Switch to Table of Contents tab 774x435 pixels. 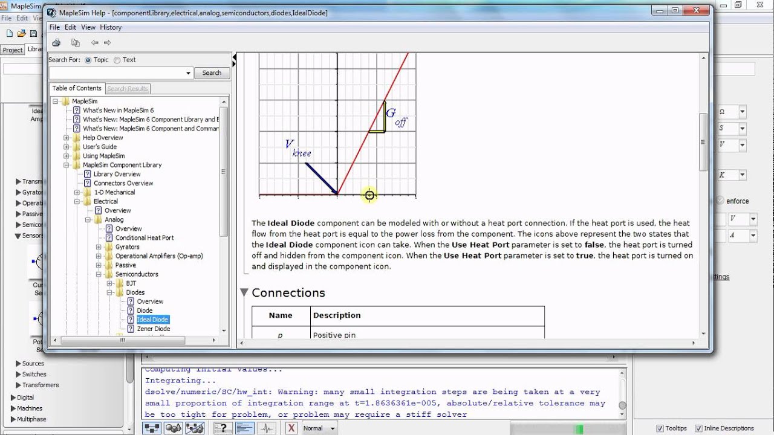coord(77,88)
